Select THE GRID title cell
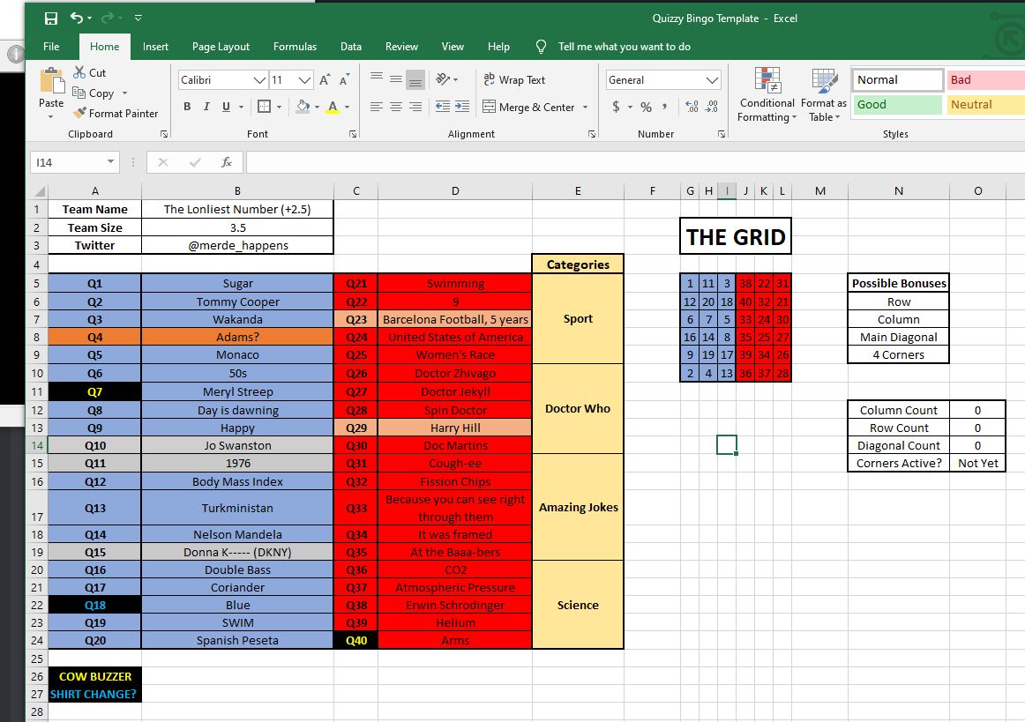The width and height of the screenshot is (1025, 722). [x=736, y=236]
